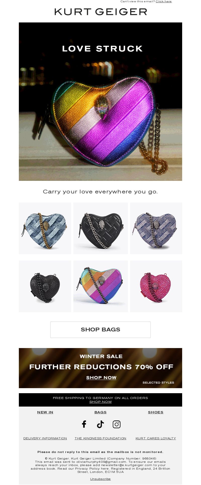
Task: Select the black crystal heart bag thumbnail
Action: 45,286
